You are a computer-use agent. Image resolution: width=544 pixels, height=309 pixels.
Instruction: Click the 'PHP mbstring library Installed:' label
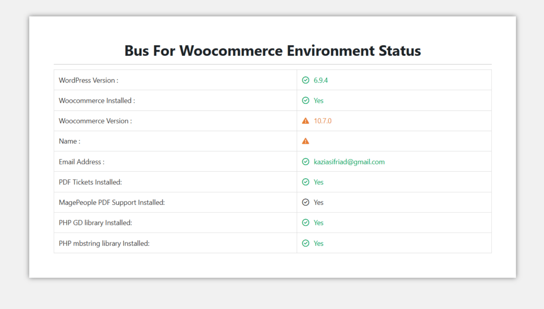(x=104, y=244)
